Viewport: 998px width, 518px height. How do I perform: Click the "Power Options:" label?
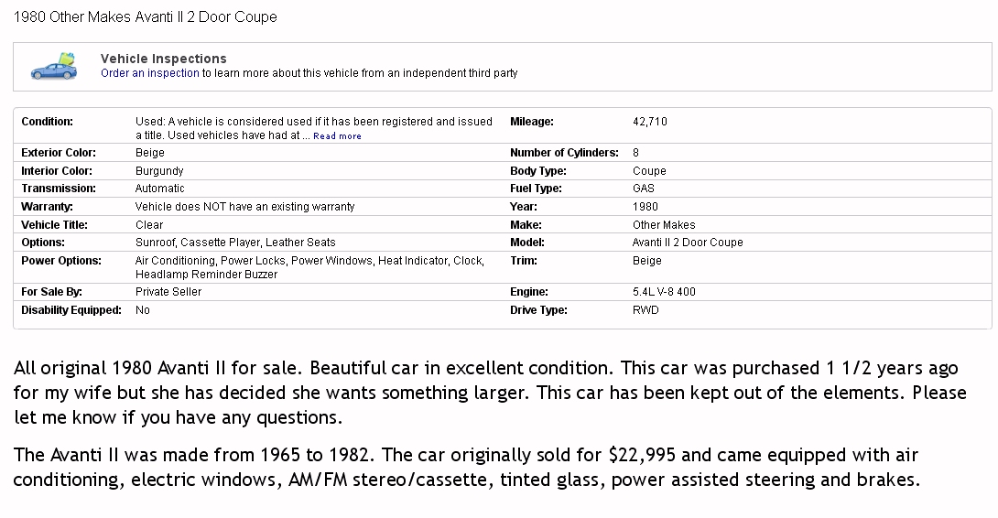point(61,261)
